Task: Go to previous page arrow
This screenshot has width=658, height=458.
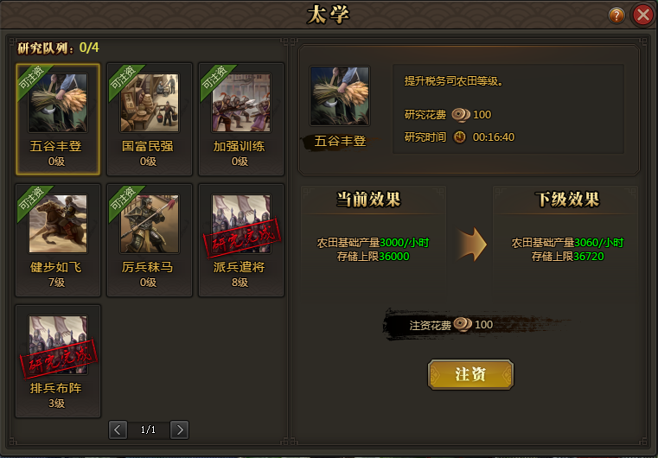Action: tap(118, 429)
